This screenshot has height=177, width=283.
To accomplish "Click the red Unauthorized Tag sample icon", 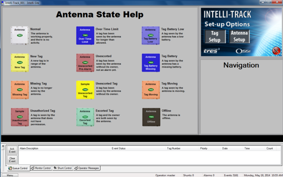I will [x=20, y=117].
